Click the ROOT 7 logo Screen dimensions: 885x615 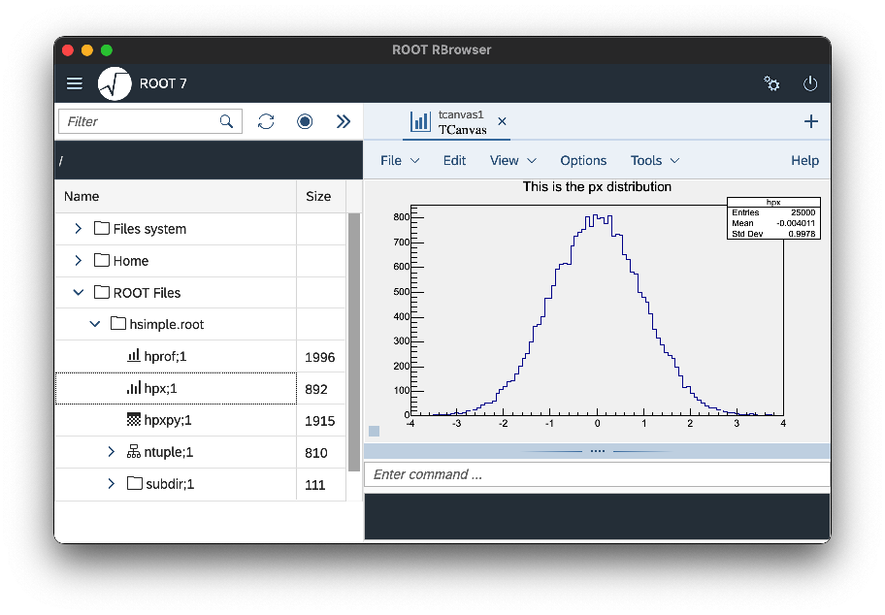115,83
